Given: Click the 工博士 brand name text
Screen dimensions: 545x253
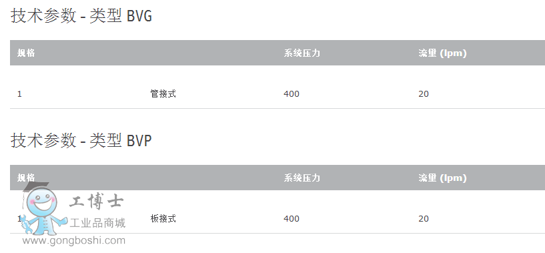Looking at the screenshot, I should (x=96, y=202).
